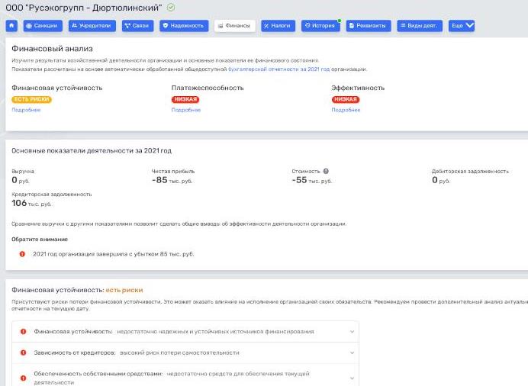Click the Чистая прибыль -85 value
This screenshot has width=528, height=386.
tap(172, 180)
